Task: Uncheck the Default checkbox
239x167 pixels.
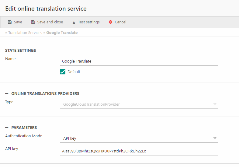Action: pos(63,72)
